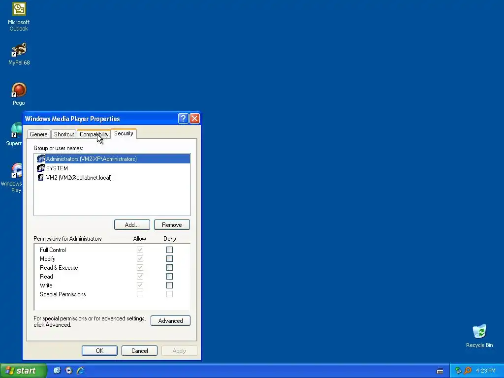Click Deny checkbox for Special Permissions
The height and width of the screenshot is (378, 504).
tap(169, 294)
